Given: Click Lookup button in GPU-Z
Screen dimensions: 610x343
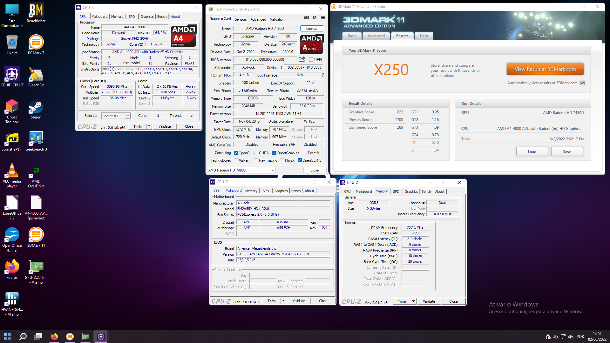Looking at the screenshot, I should (312, 29).
